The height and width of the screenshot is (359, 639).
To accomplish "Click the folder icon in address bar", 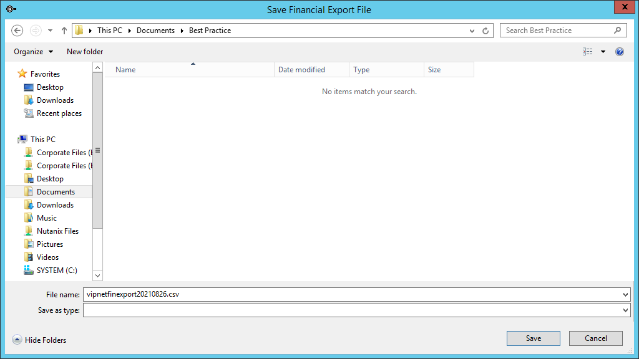I will 79,30.
